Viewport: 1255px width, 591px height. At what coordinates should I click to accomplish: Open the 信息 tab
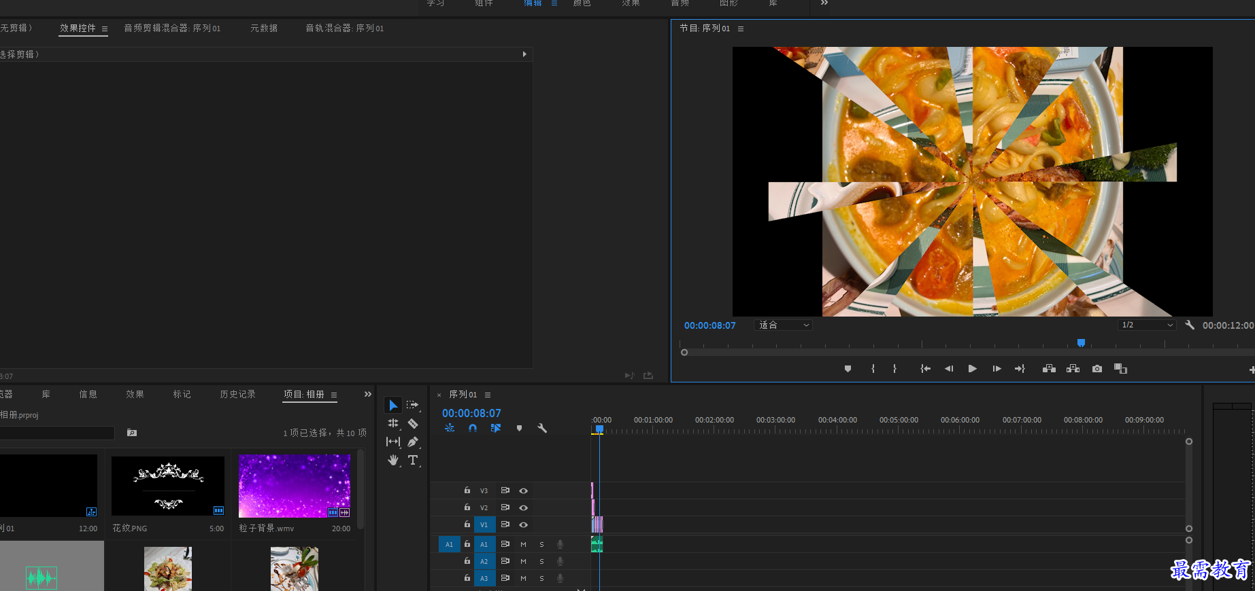(x=88, y=395)
